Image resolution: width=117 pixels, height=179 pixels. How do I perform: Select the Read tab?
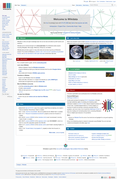[73, 5]
